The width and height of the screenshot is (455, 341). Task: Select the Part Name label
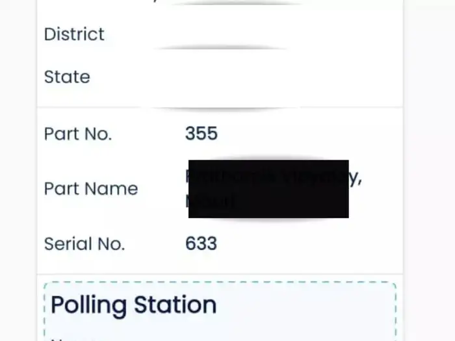pos(91,189)
